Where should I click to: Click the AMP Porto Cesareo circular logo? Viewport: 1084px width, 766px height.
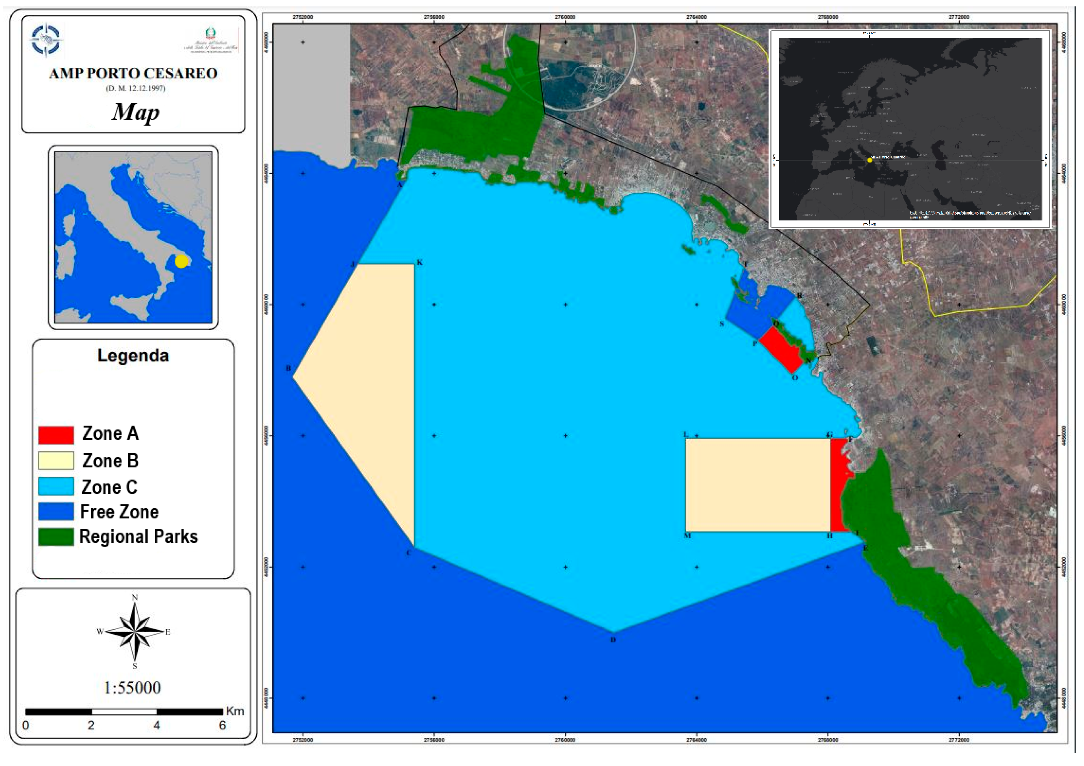click(x=46, y=40)
